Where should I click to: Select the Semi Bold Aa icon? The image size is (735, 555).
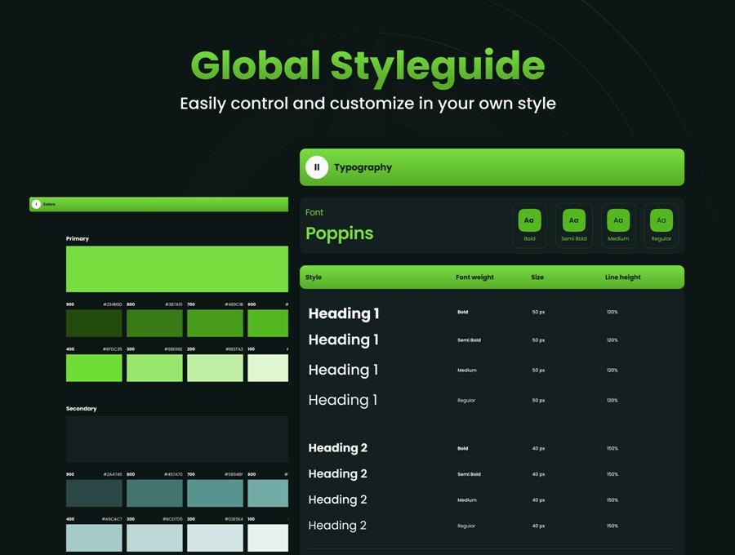tap(573, 220)
